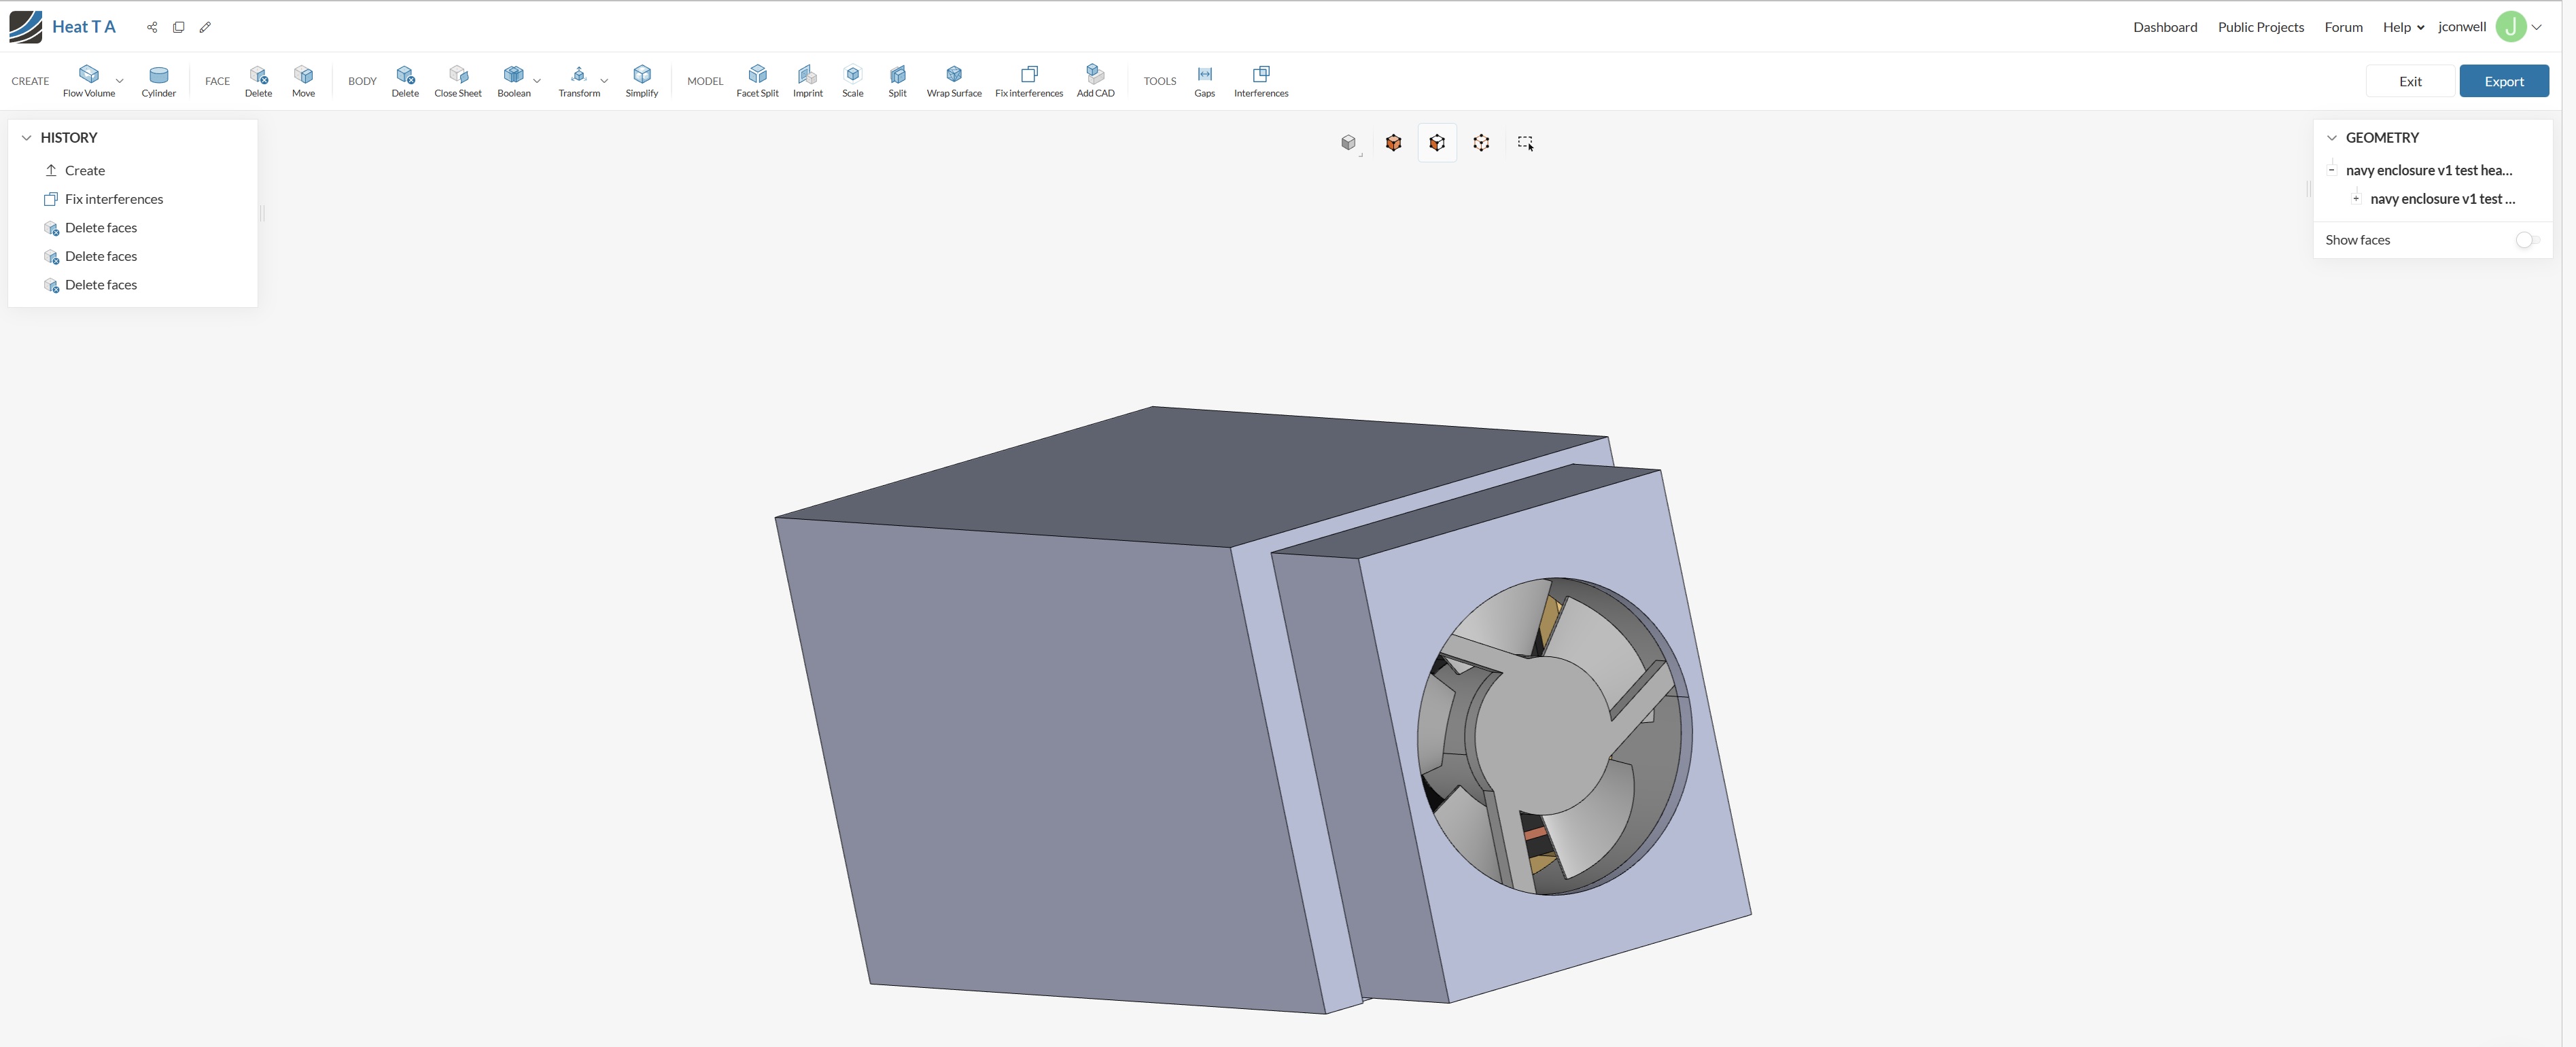Click the Imprint tool

point(808,81)
